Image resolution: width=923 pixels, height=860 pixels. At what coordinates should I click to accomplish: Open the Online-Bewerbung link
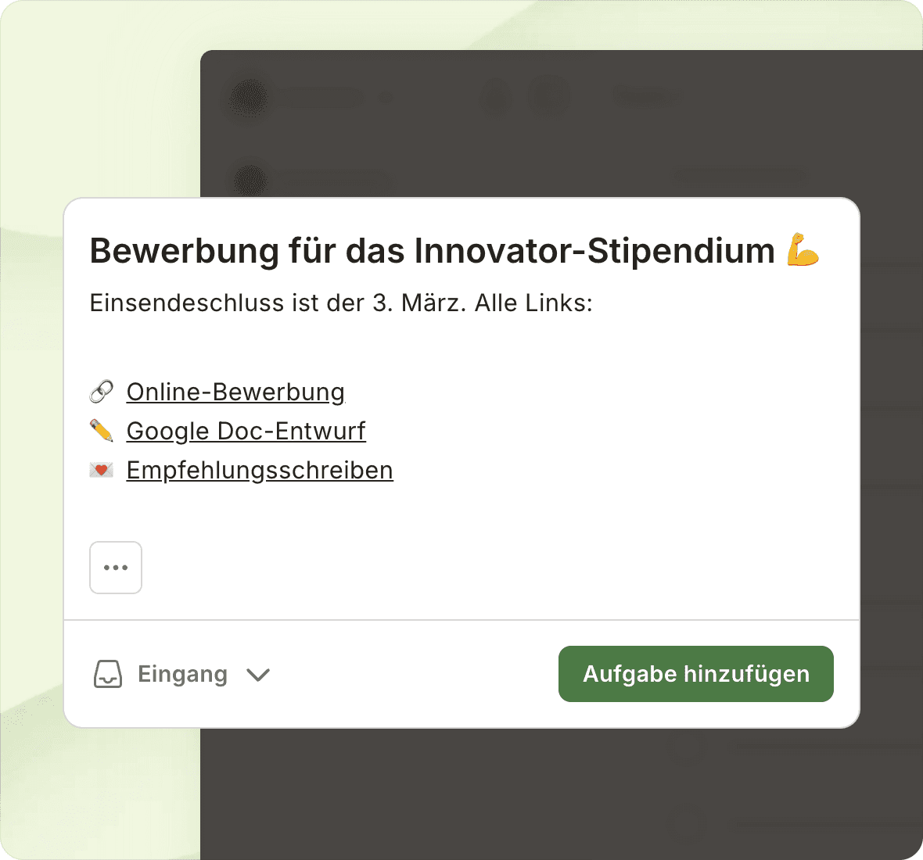coord(235,392)
